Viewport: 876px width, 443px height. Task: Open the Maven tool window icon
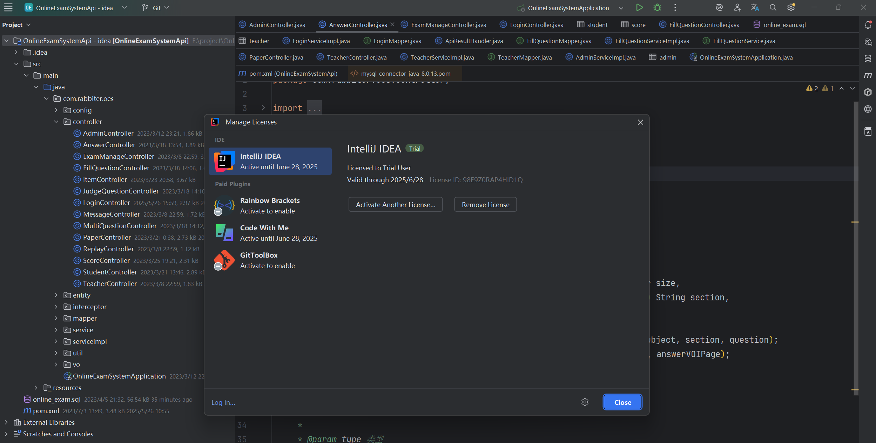(x=868, y=75)
